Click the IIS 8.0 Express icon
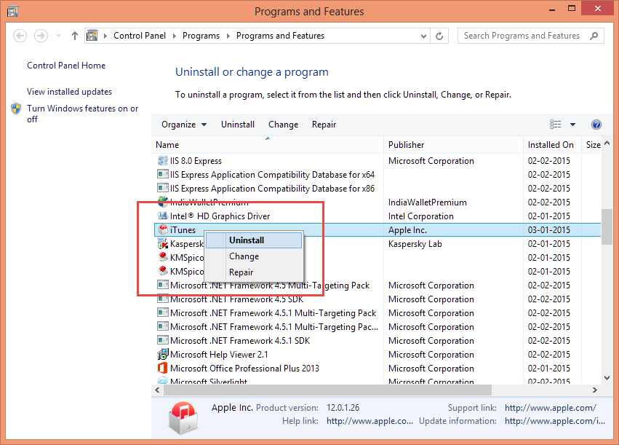The width and height of the screenshot is (619, 445). 163,160
